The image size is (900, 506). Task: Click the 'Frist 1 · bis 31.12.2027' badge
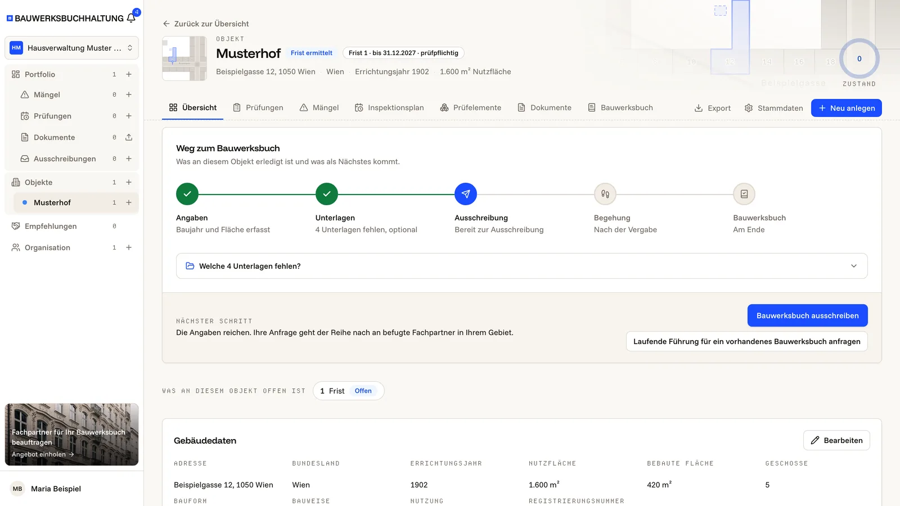tap(403, 53)
